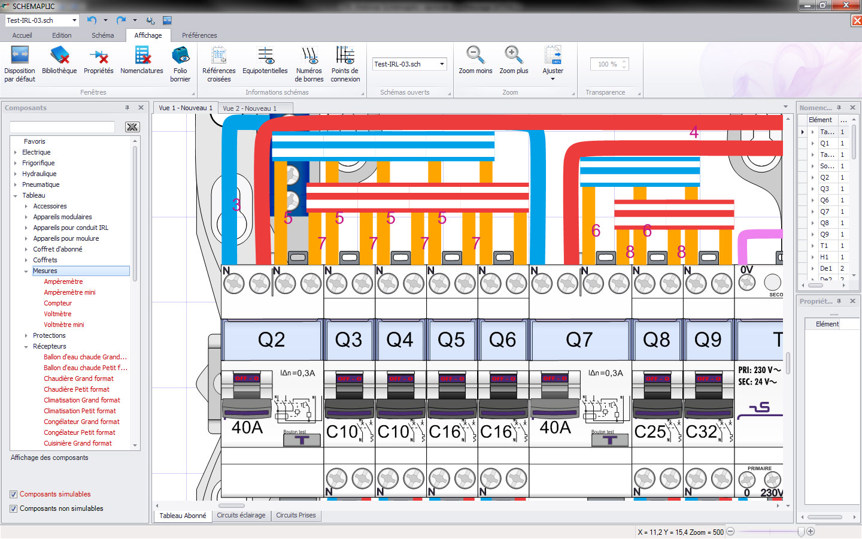
Task: Click the Bibliothèque ribbon icon
Action: [x=59, y=56]
